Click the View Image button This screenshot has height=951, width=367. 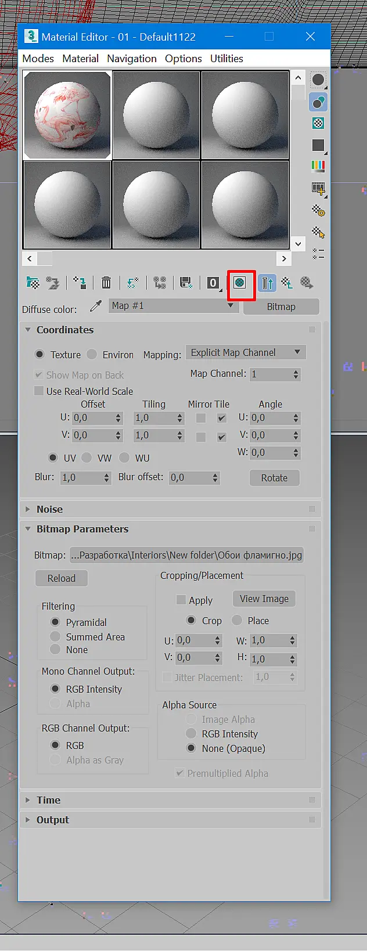(264, 599)
